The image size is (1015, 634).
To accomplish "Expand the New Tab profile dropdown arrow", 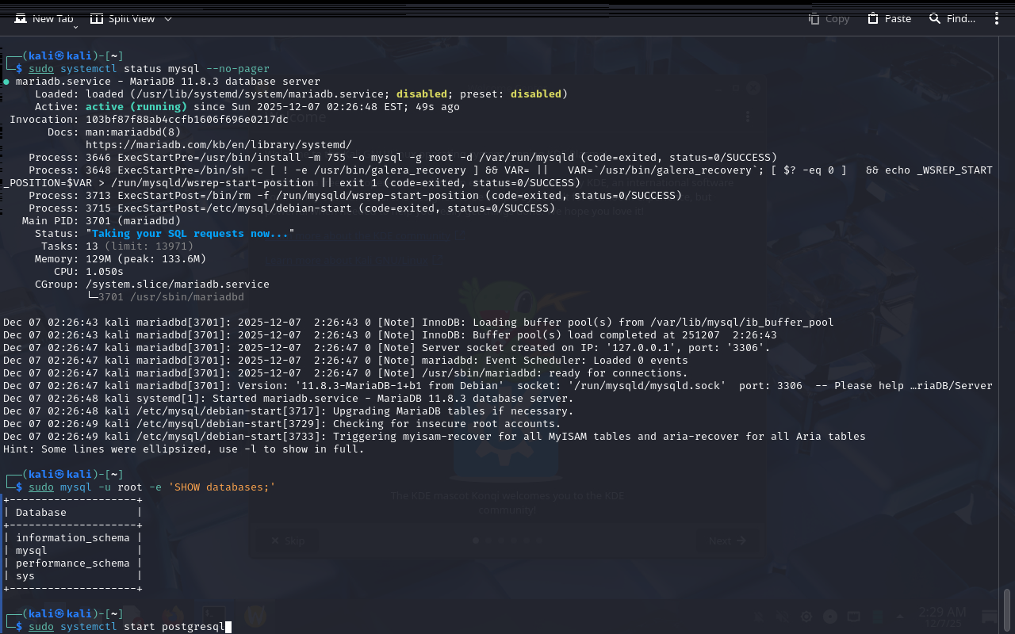I will (76, 28).
